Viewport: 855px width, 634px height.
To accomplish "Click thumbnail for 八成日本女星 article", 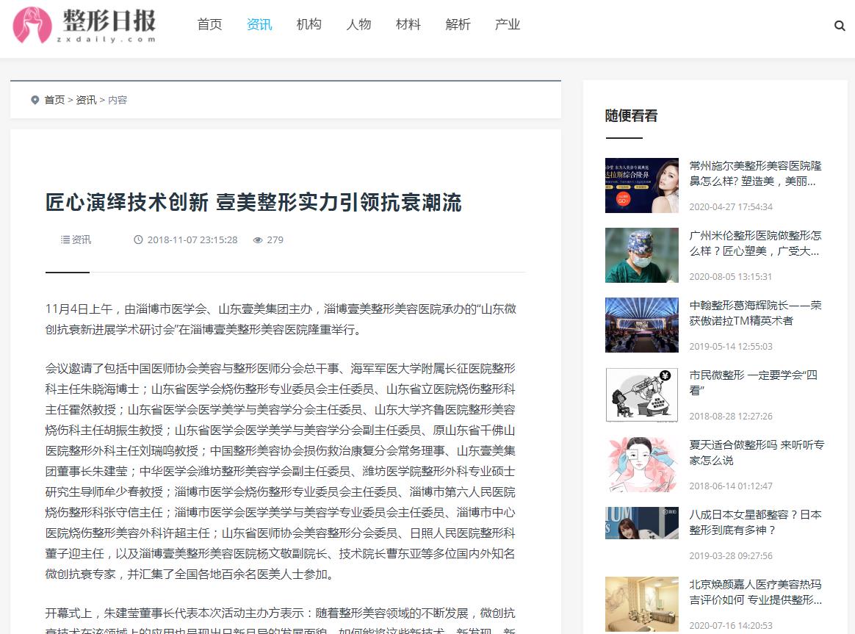I will coord(642,523).
